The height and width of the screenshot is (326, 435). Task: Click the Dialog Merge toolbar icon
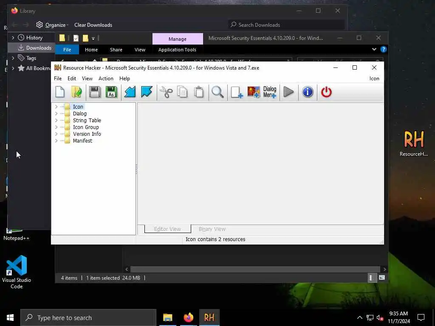click(270, 92)
